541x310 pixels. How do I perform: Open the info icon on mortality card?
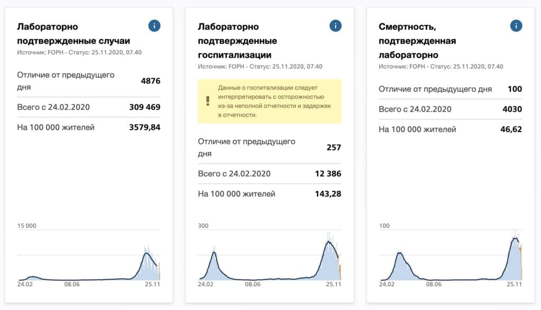click(515, 25)
